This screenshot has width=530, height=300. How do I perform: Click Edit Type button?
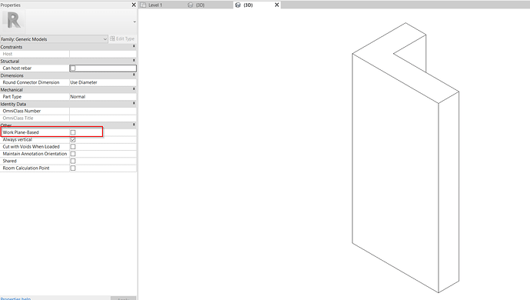[x=122, y=38]
